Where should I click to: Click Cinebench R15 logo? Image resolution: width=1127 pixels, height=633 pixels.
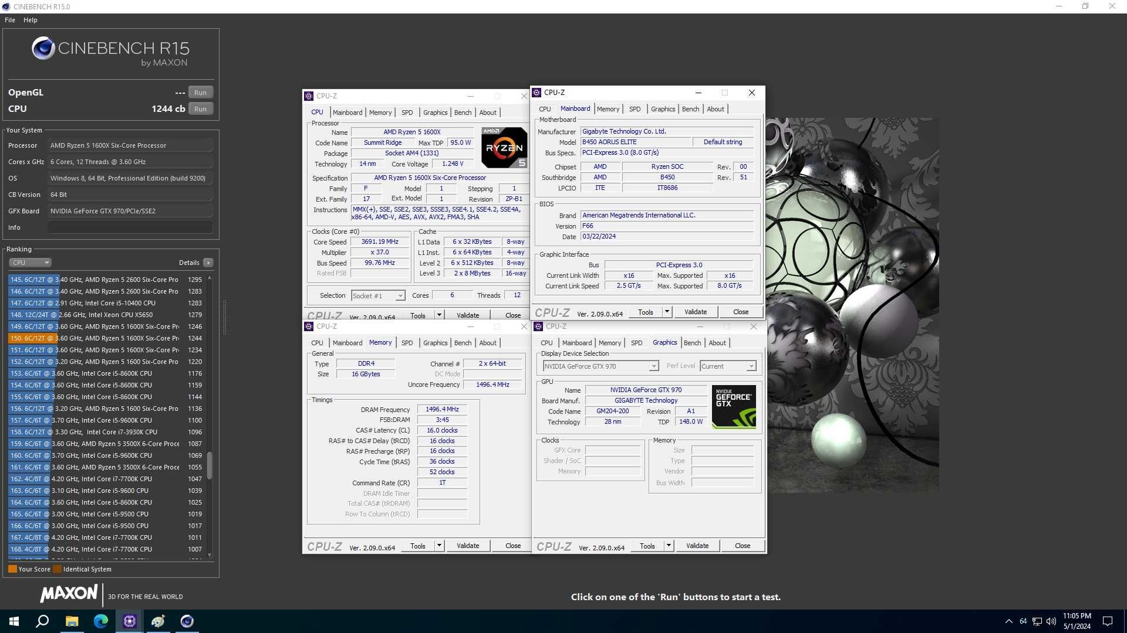click(110, 52)
